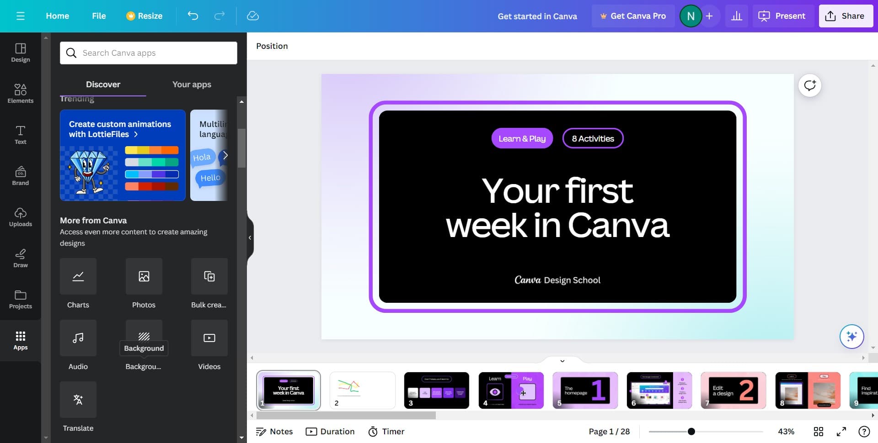Open the Elements panel in sidebar
878x443 pixels.
click(x=21, y=94)
